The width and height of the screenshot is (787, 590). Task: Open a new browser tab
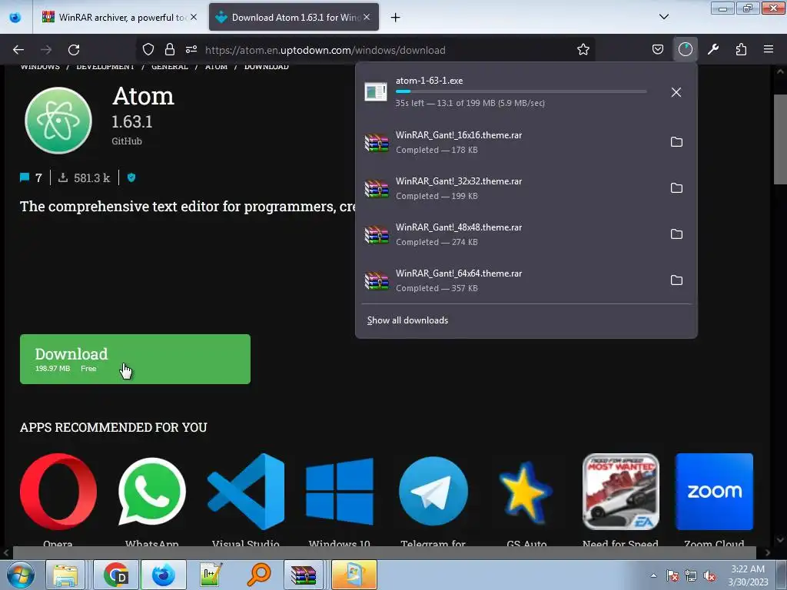point(396,18)
